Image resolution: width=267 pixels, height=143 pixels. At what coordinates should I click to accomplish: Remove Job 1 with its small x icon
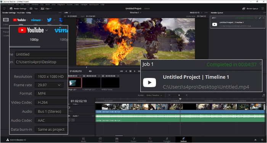click(264, 18)
